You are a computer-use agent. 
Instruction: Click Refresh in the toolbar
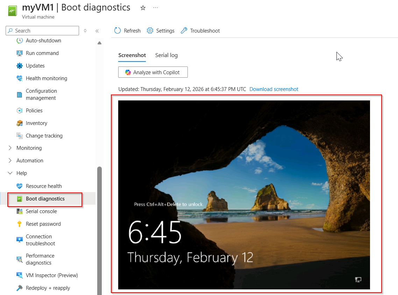coord(127,31)
